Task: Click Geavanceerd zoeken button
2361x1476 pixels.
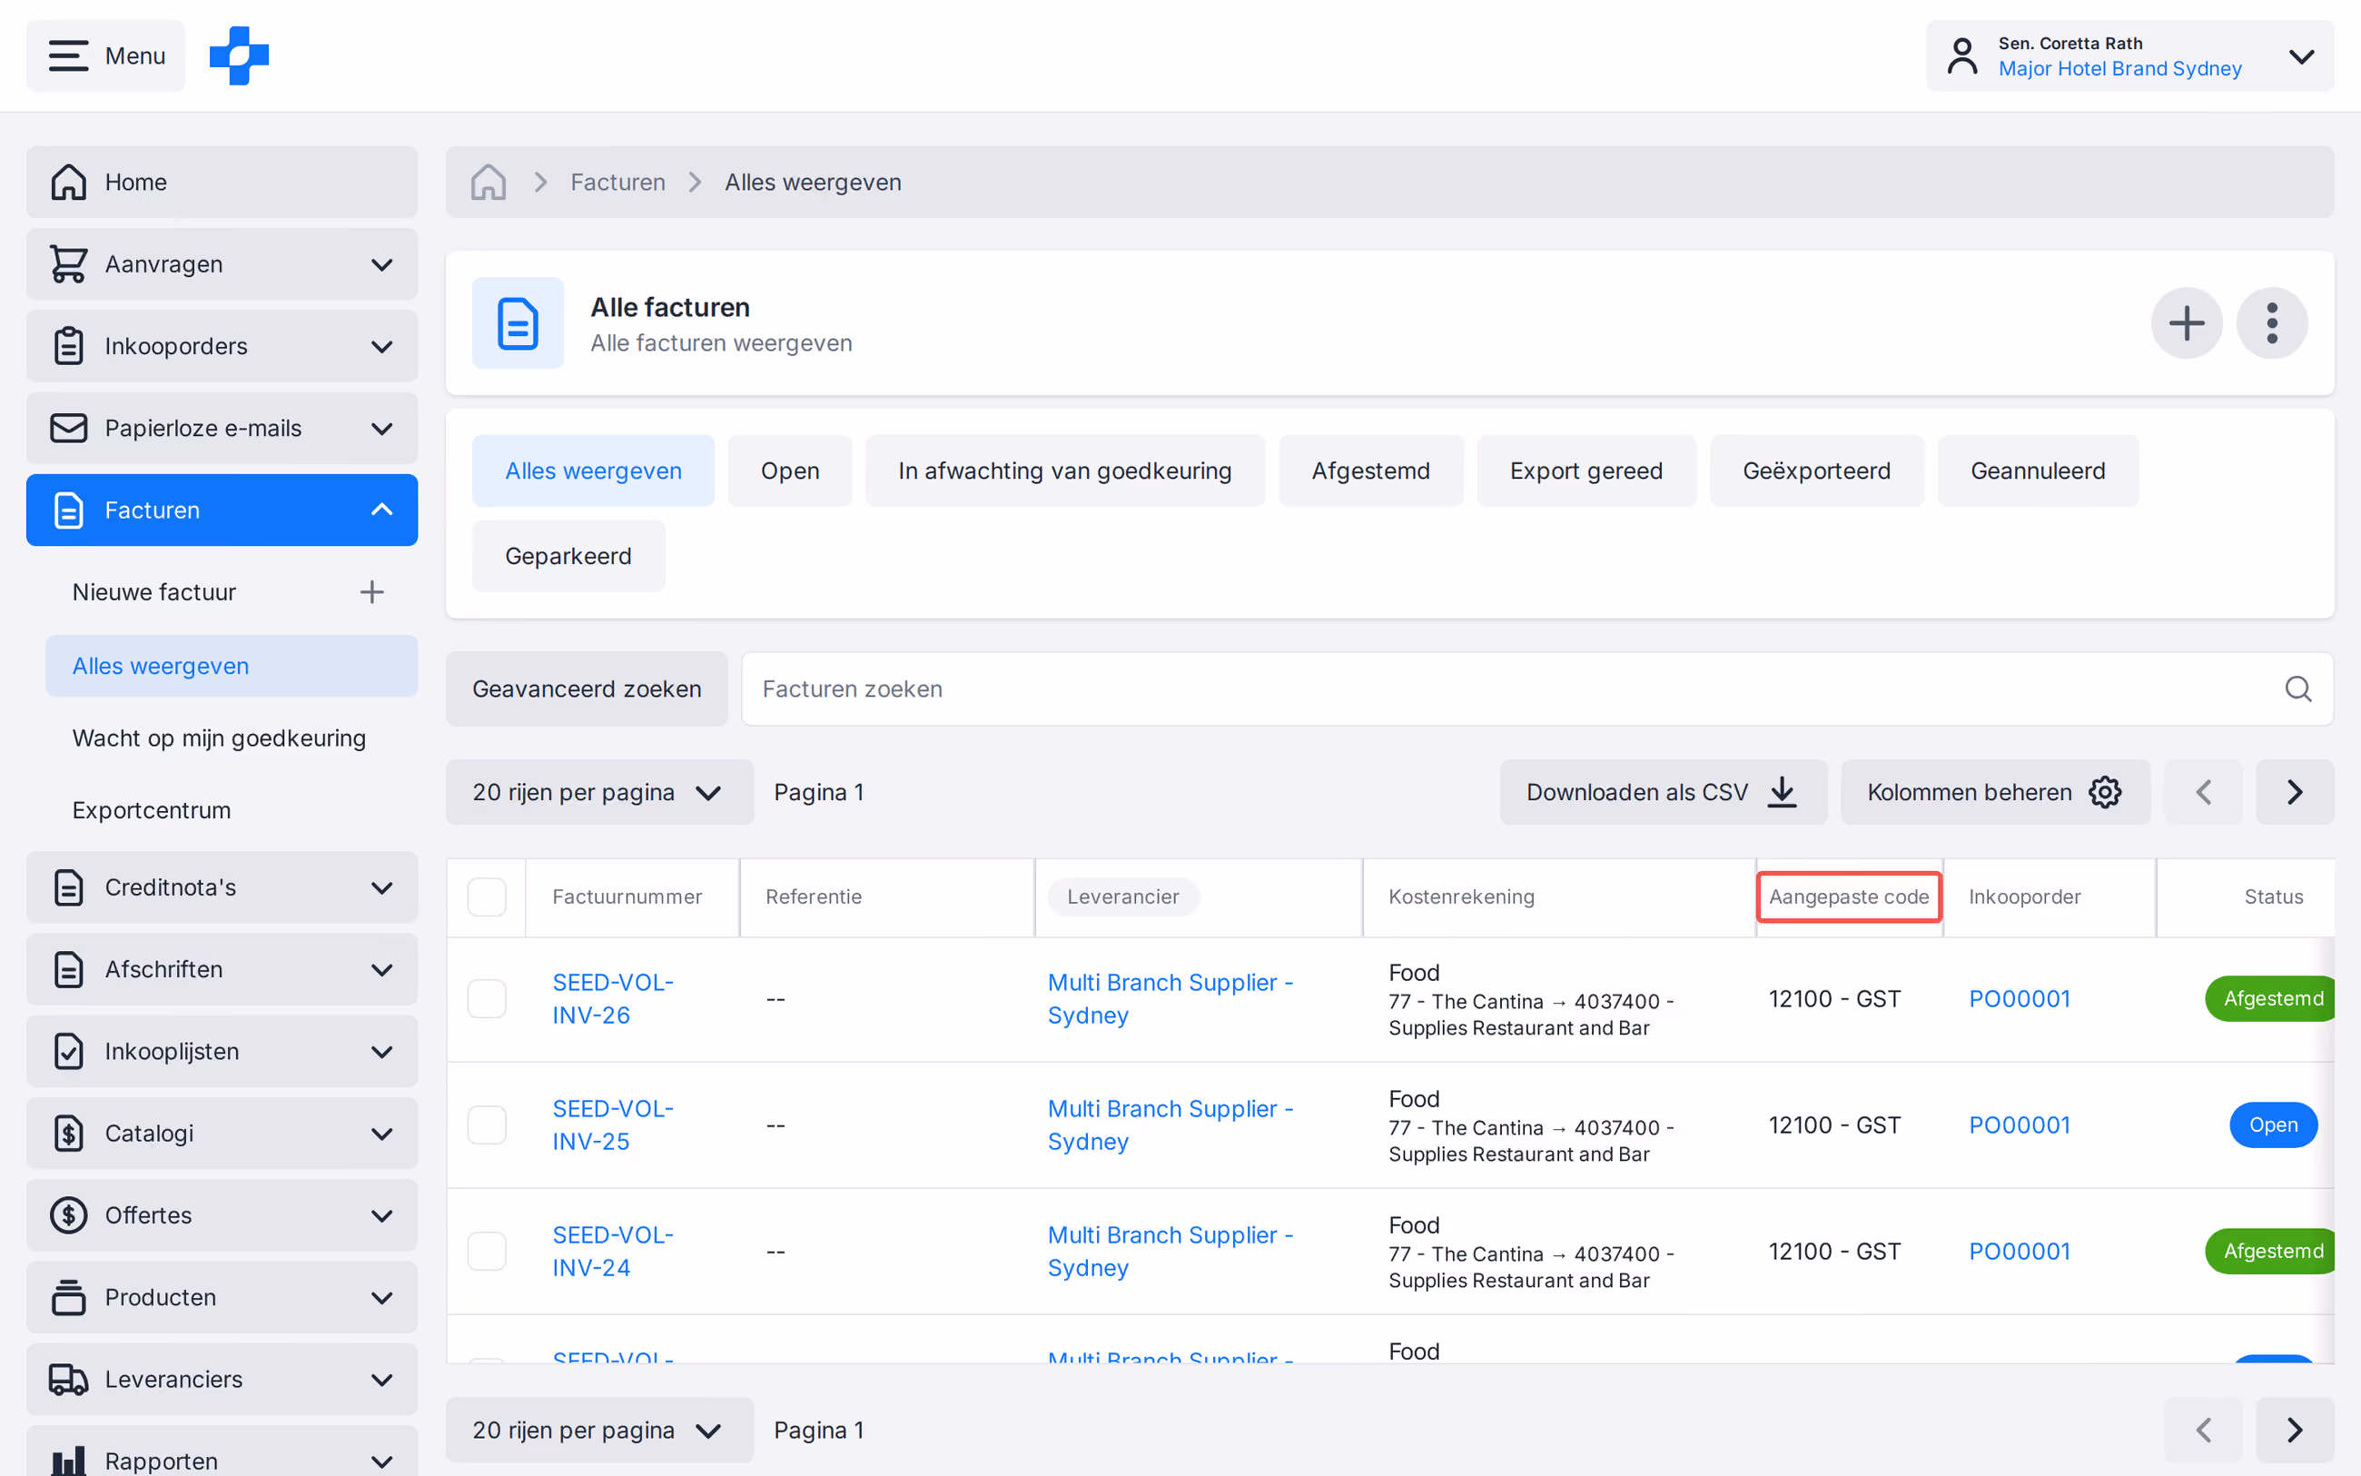Action: [587, 689]
